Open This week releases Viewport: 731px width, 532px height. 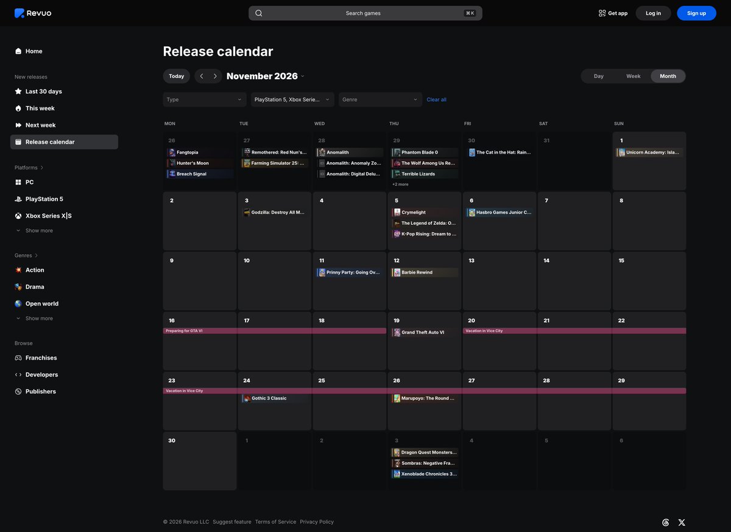(x=64, y=108)
